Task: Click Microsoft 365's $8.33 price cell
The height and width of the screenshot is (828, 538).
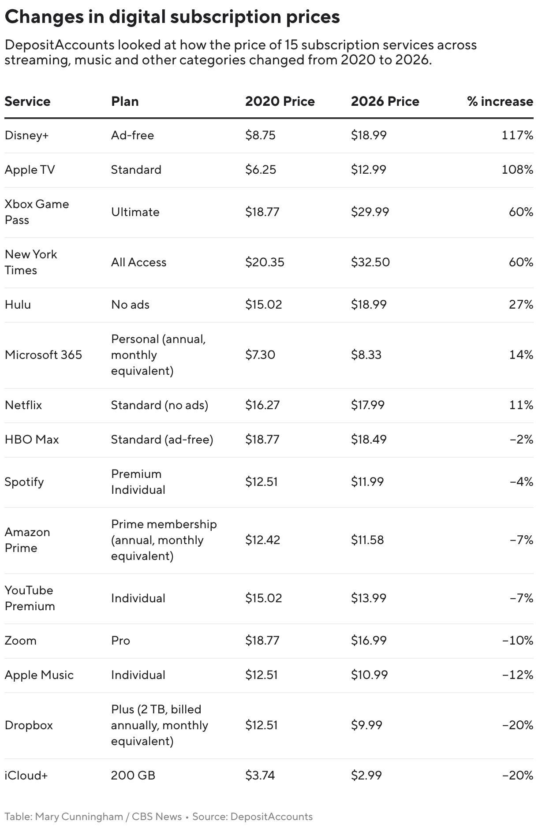Action: point(366,354)
